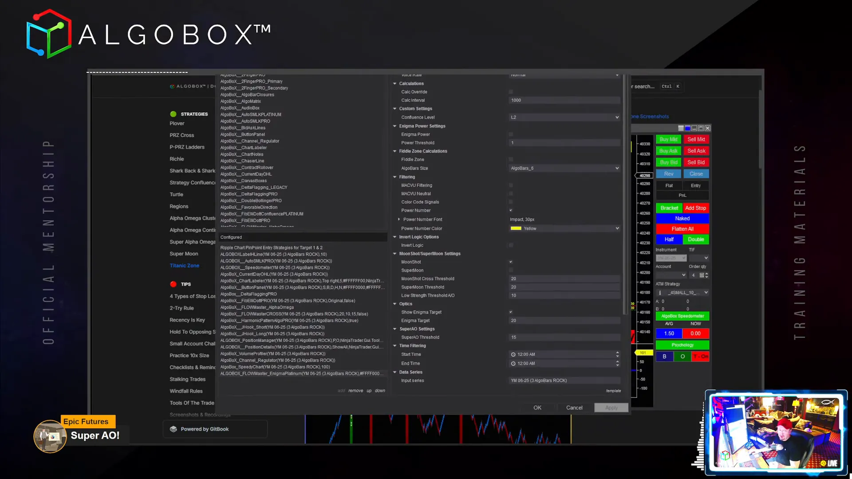Click the red TIPS section icon
The height and width of the screenshot is (479, 852).
[x=173, y=284]
